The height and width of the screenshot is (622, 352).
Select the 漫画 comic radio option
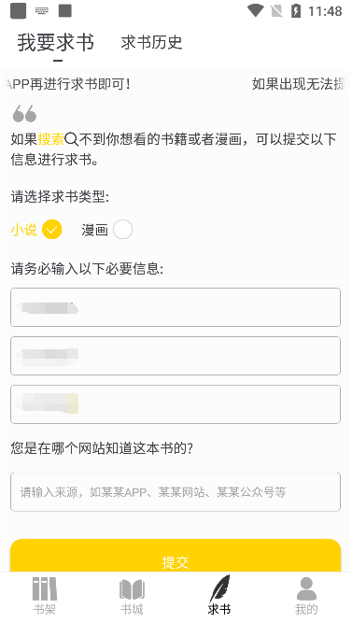(122, 230)
